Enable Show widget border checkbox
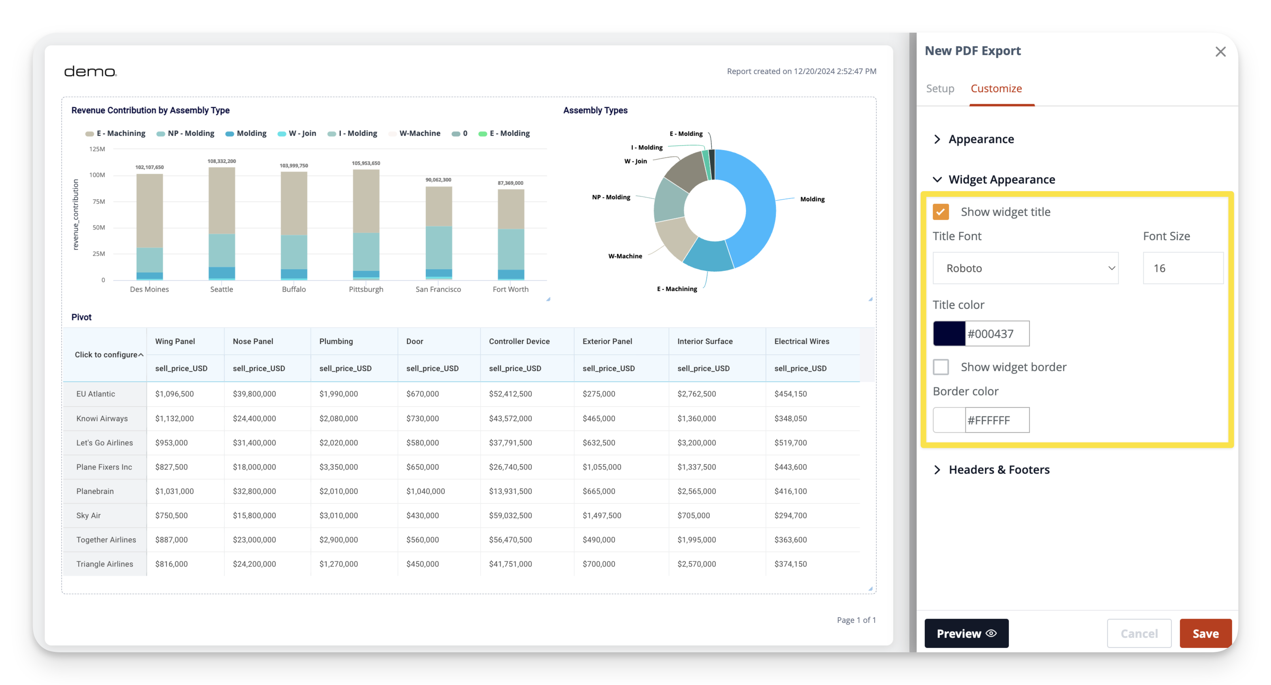The image size is (1271, 685). pos(941,367)
